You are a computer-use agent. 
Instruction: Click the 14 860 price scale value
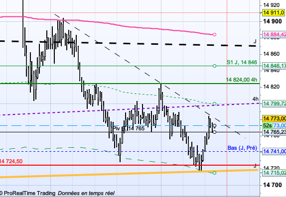click(x=271, y=54)
